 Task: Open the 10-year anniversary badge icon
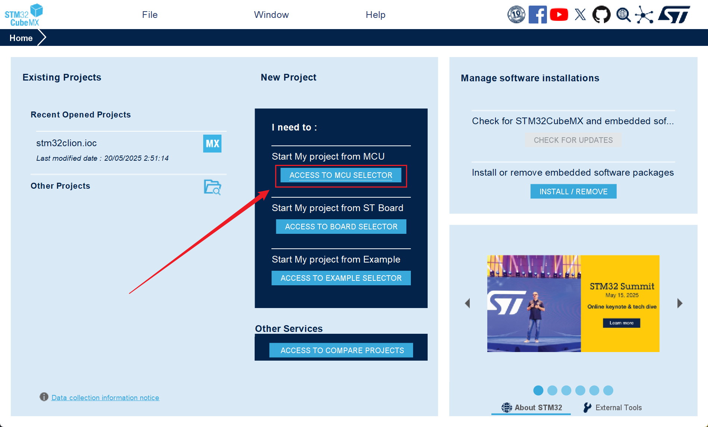tap(516, 15)
